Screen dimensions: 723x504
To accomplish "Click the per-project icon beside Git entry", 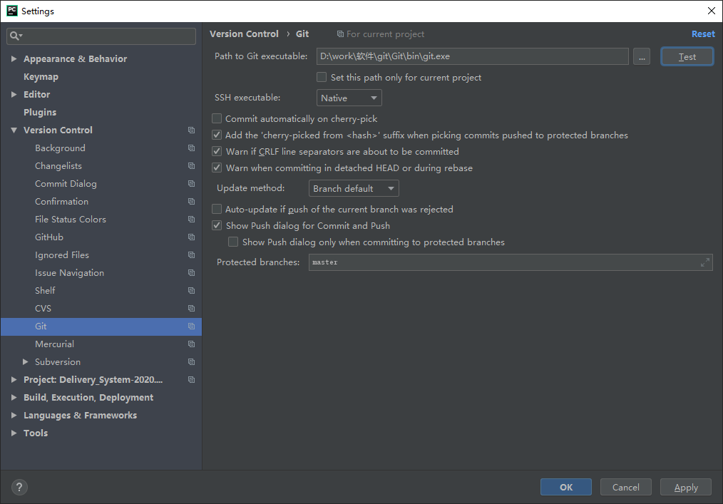I will [x=191, y=326].
